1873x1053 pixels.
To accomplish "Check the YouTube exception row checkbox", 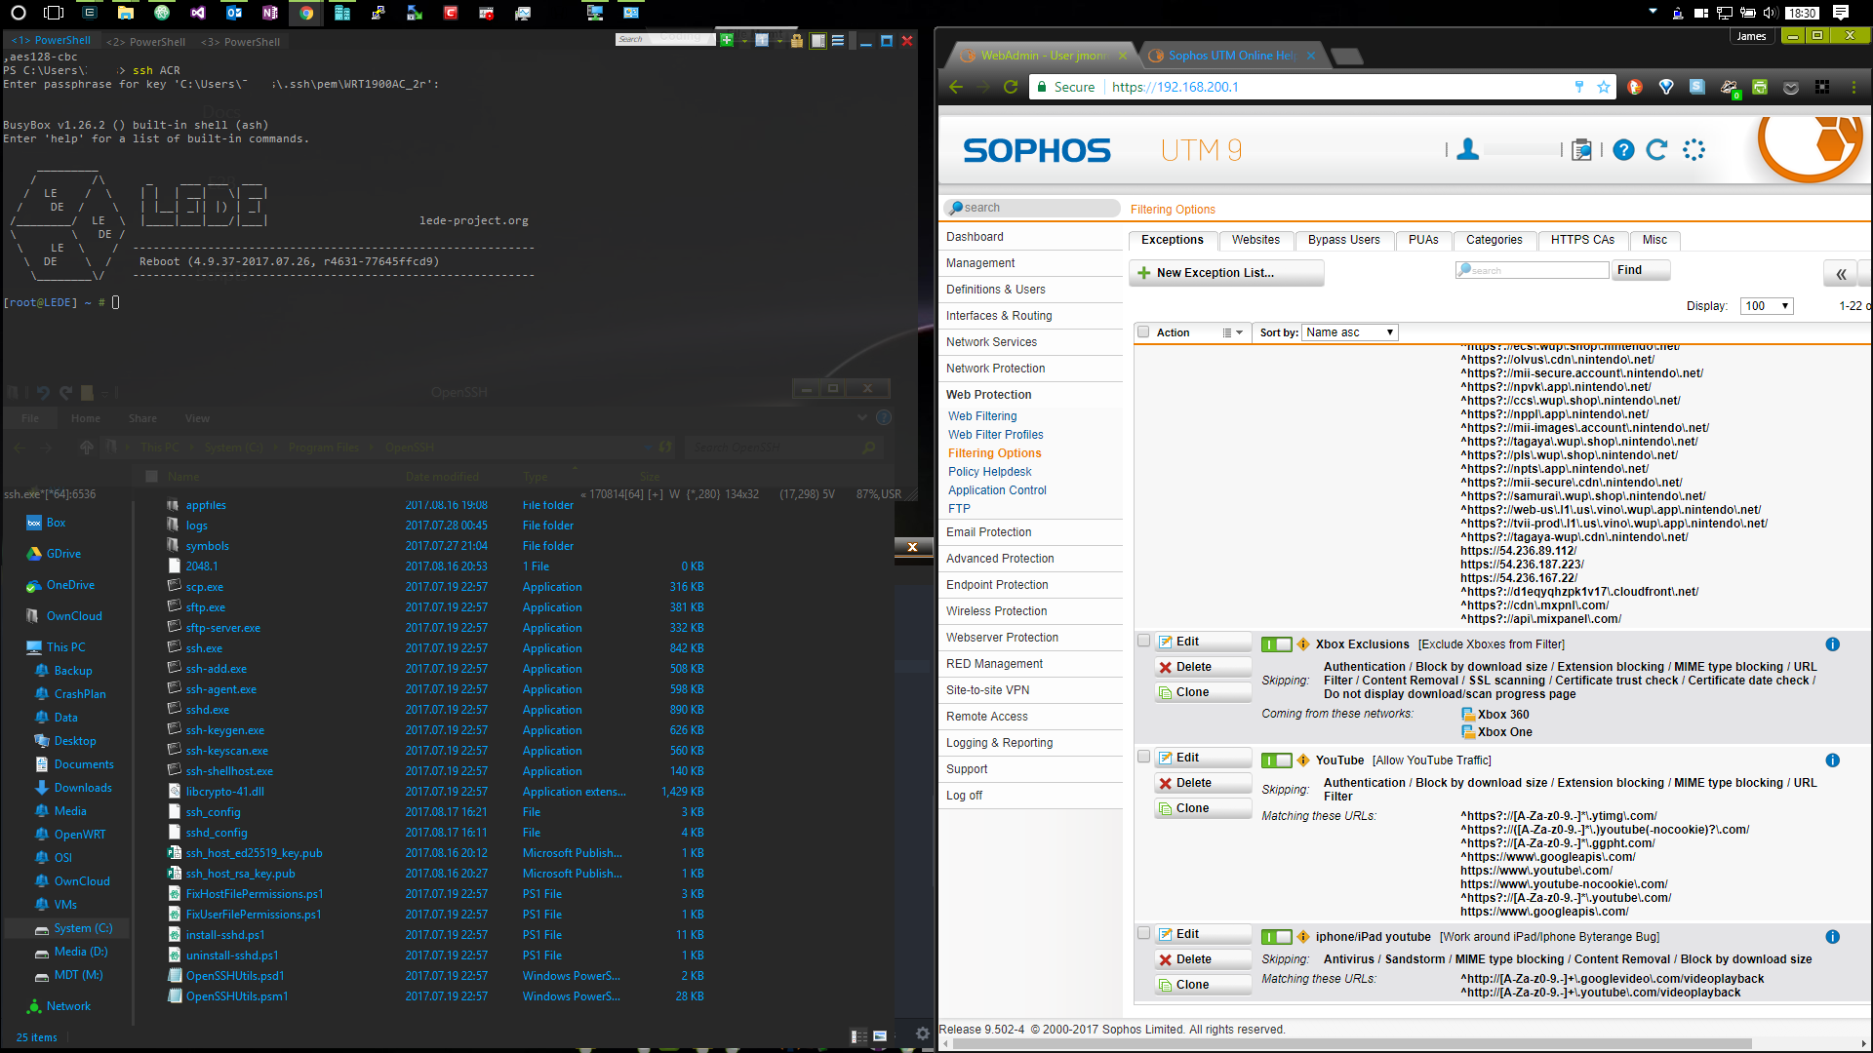I will click(x=1143, y=757).
